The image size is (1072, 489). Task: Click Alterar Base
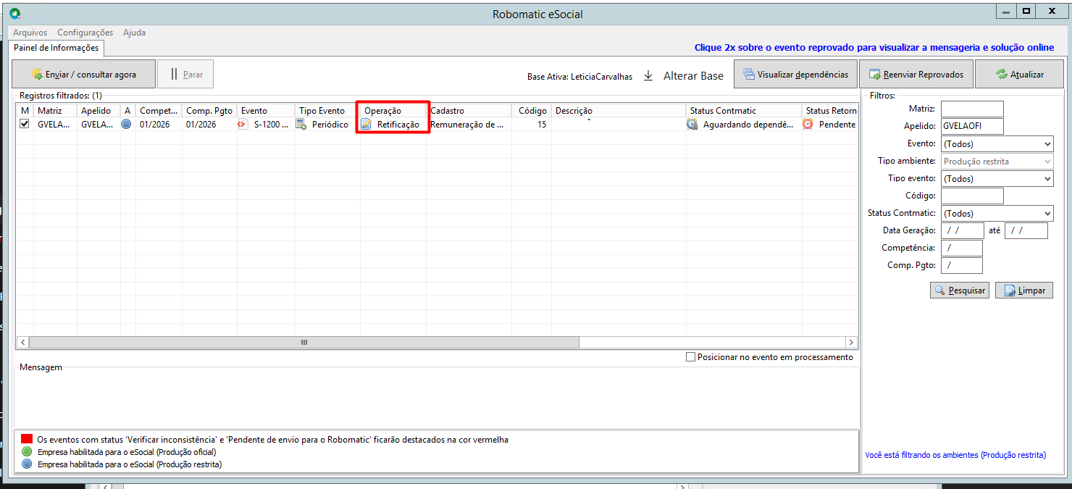[693, 76]
